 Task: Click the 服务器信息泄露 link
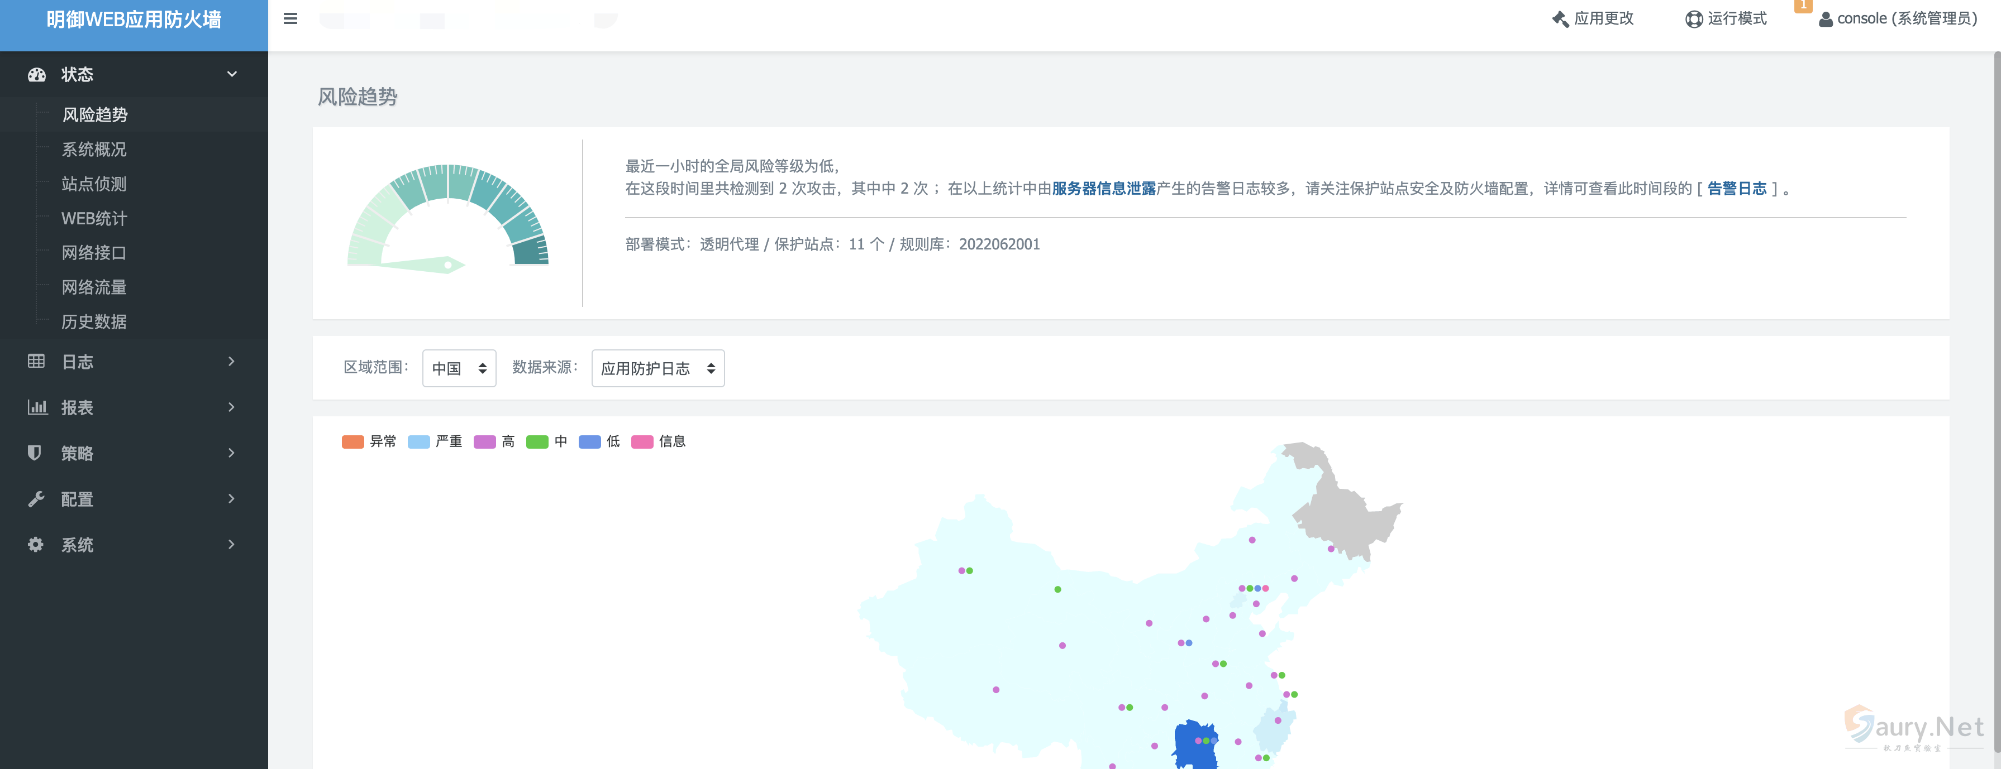pyautogui.click(x=1103, y=189)
